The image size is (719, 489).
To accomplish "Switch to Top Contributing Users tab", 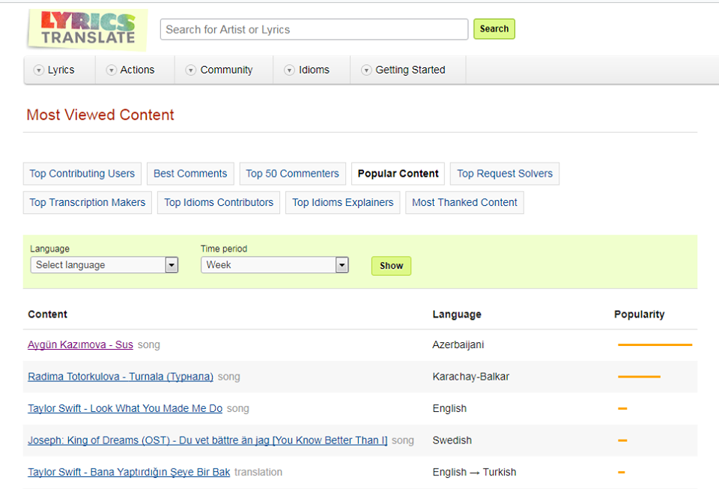I will [82, 174].
